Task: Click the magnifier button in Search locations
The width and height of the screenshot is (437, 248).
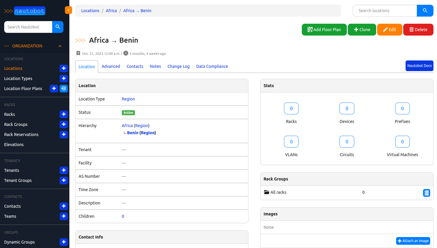Action: point(425,11)
